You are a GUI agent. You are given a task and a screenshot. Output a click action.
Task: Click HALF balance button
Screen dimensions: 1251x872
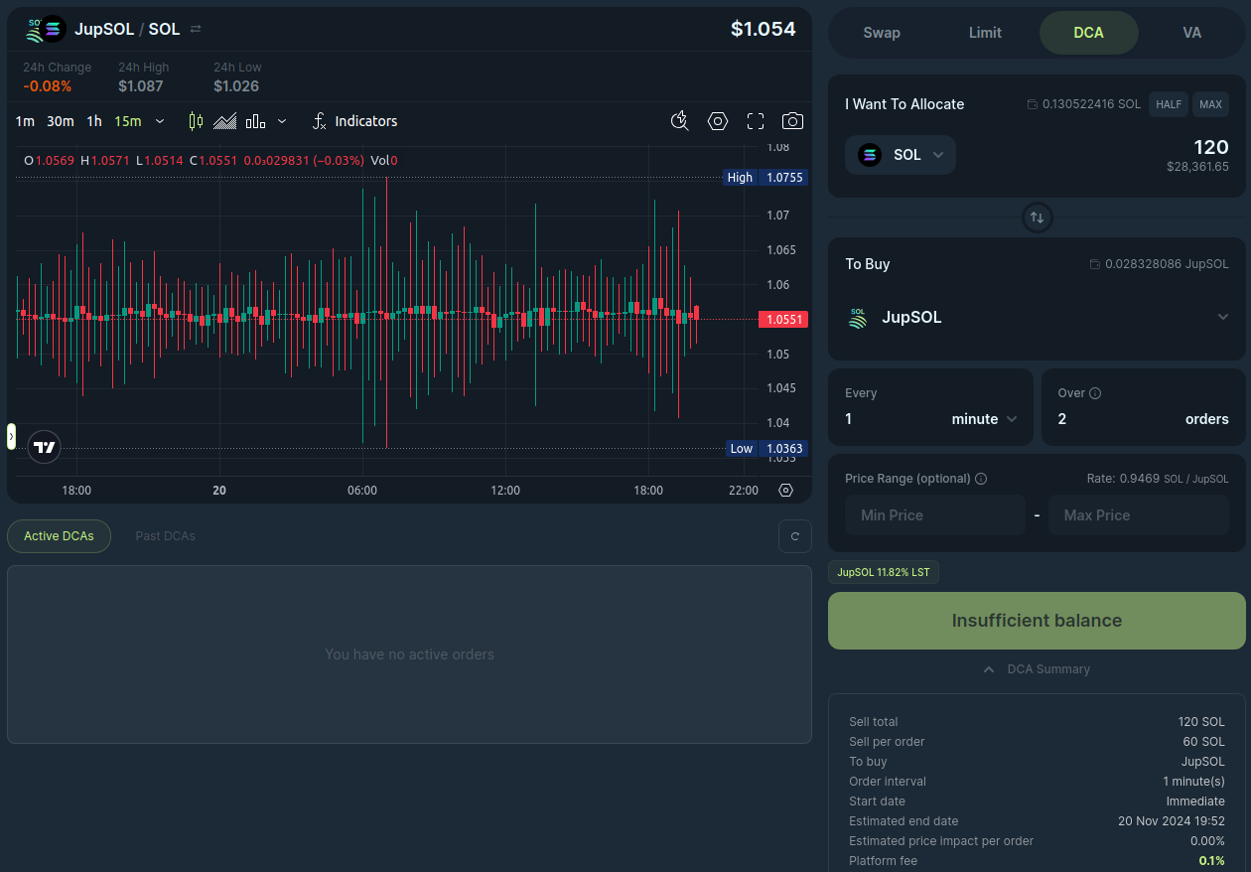1169,104
